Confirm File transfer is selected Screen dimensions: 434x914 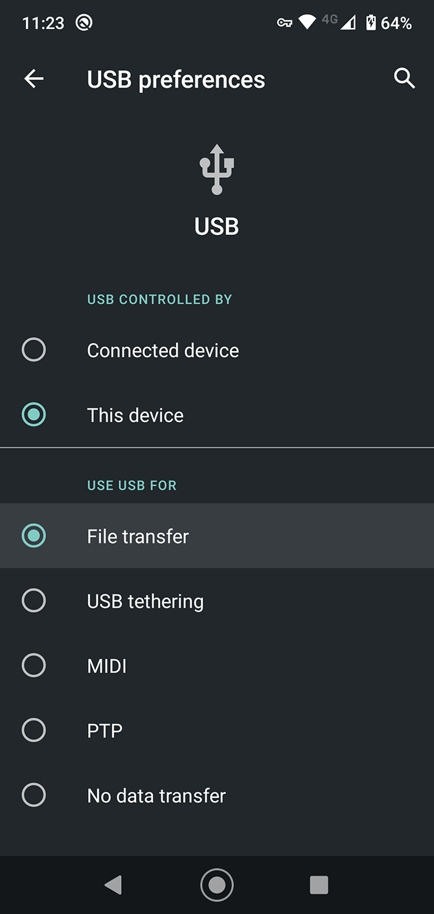click(x=137, y=536)
